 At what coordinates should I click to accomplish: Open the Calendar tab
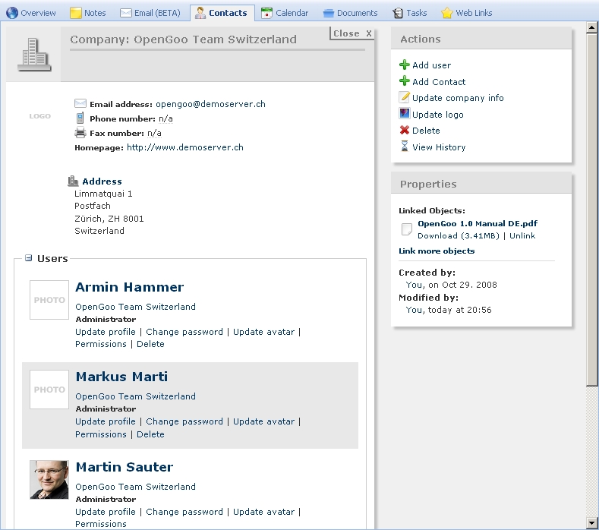285,13
